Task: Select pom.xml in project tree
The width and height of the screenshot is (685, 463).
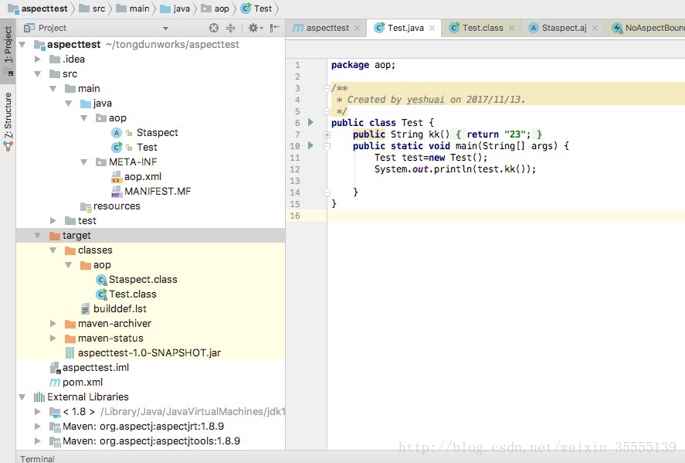Action: coord(82,382)
